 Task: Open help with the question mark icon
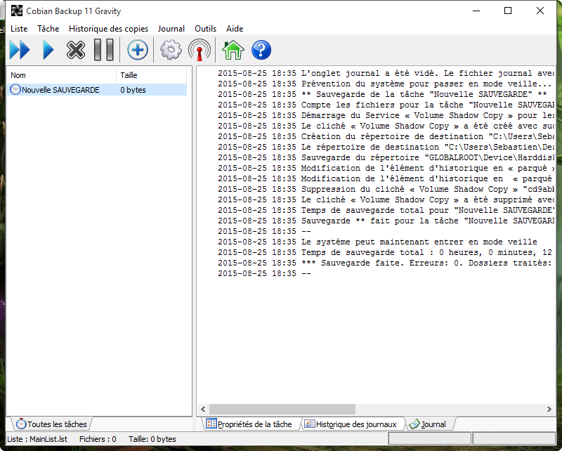click(261, 50)
